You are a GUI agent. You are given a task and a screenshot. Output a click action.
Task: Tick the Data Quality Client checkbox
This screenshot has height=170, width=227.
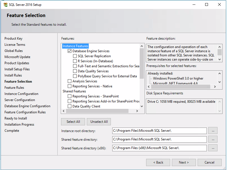[70, 106]
